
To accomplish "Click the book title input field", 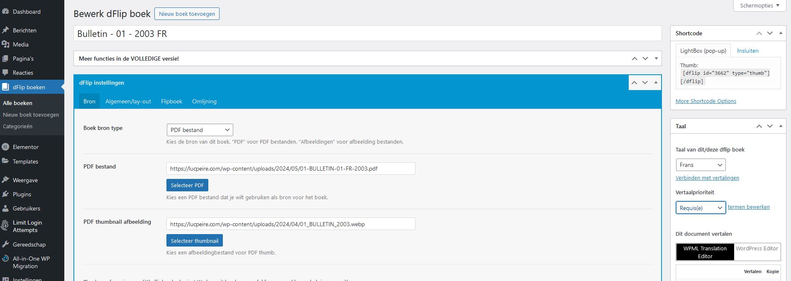I will 367,34.
